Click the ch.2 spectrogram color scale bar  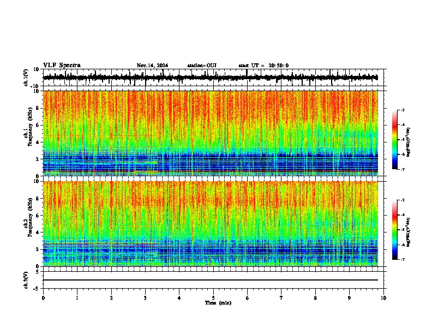[395, 230]
